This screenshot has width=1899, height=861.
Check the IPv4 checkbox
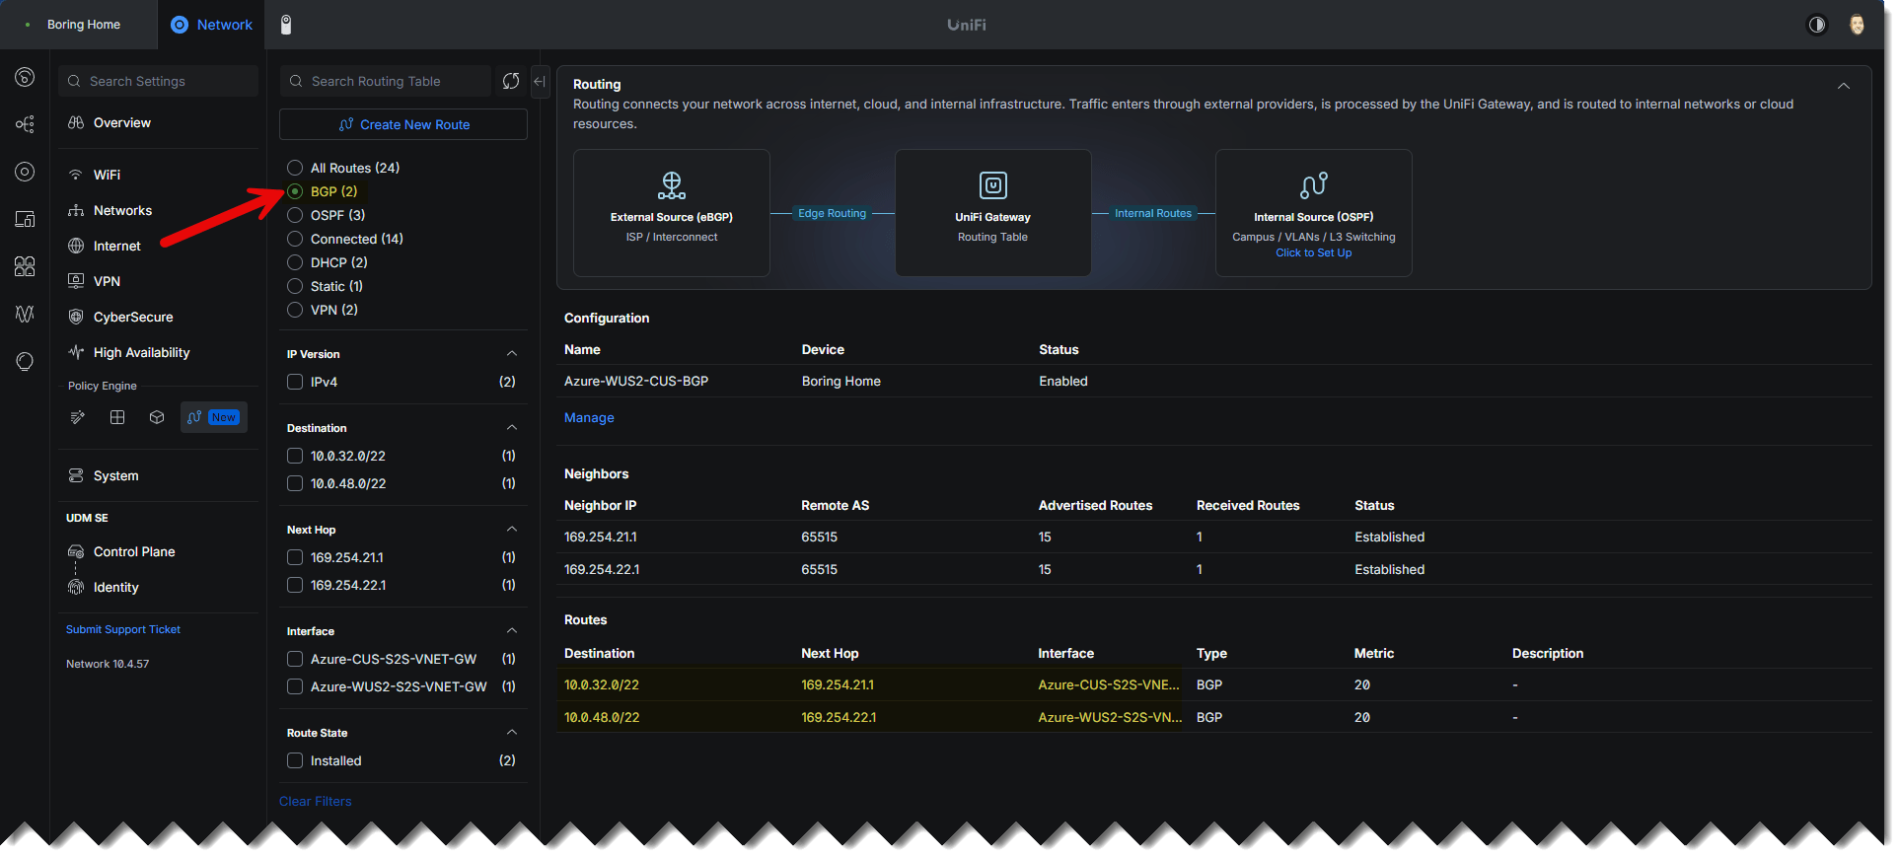click(295, 382)
